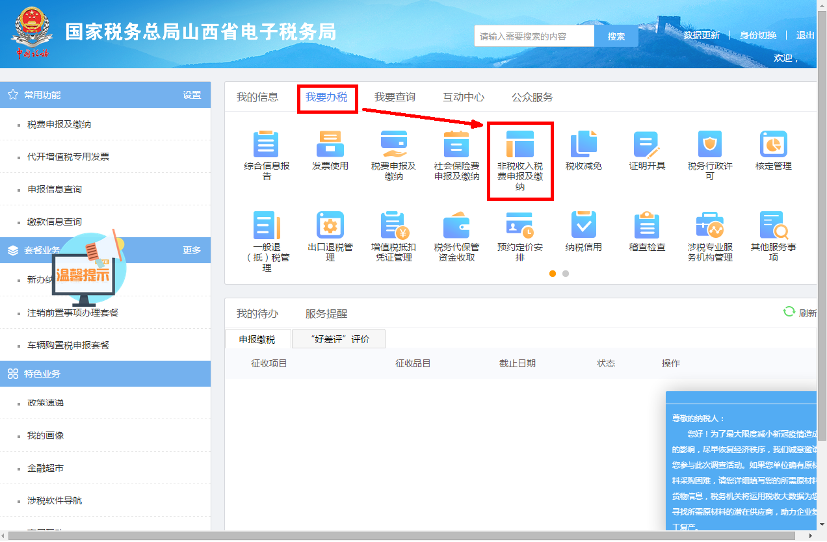Click the 截止日期 column header
The height and width of the screenshot is (542, 827).
click(518, 363)
